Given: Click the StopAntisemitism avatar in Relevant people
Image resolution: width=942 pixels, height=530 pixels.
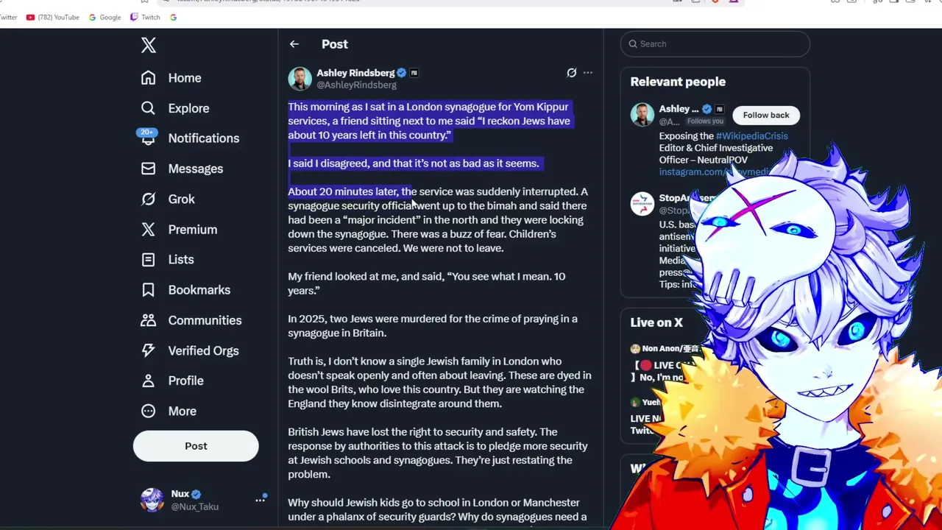Looking at the screenshot, I should (x=642, y=204).
